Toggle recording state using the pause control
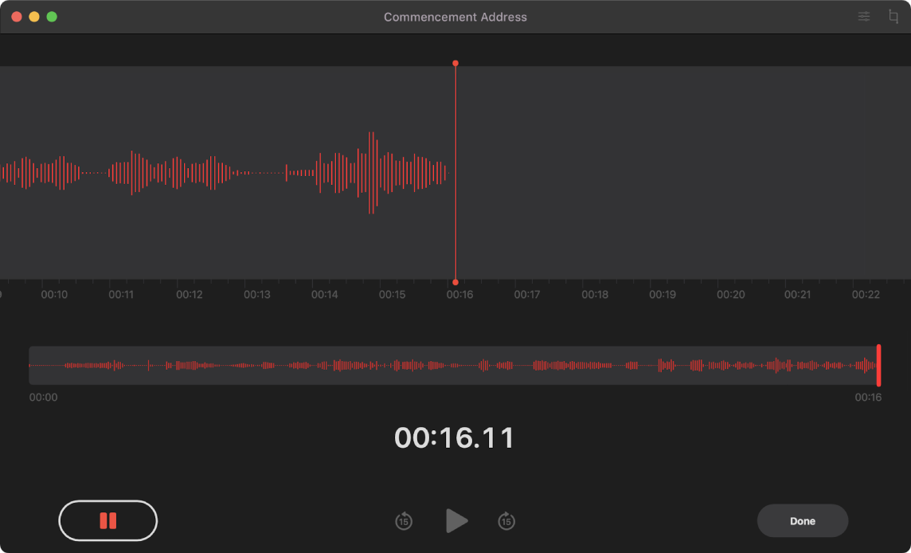Viewport: 911px width, 553px height. click(x=108, y=520)
